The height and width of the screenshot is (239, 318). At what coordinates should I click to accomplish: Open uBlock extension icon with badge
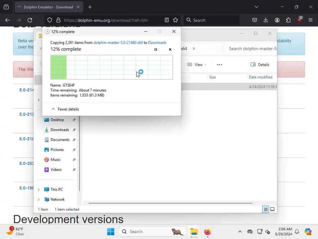[299, 20]
